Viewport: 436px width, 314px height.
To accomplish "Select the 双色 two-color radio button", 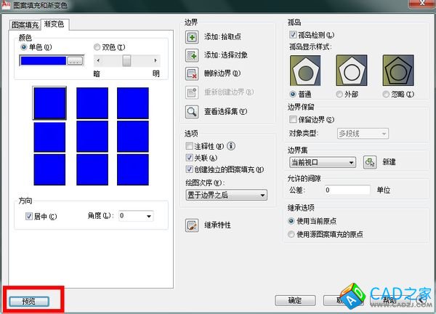I will (x=97, y=47).
